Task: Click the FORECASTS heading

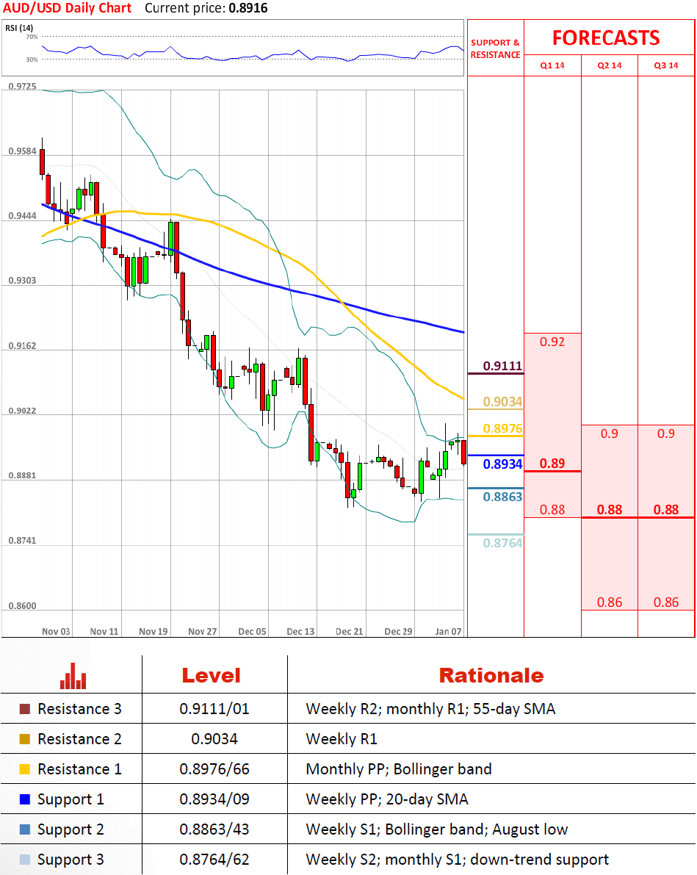Action: pos(606,38)
